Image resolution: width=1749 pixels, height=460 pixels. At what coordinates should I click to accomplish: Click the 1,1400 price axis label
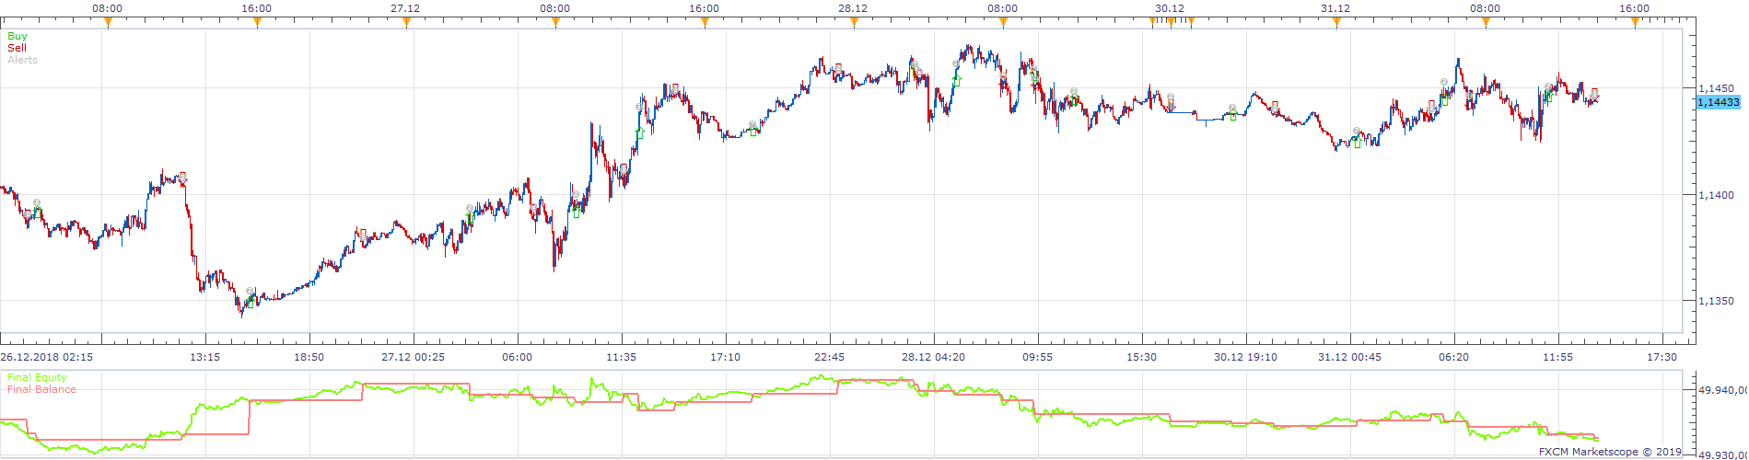(x=1716, y=195)
